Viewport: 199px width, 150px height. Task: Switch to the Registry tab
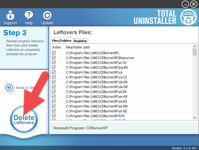tap(80, 41)
